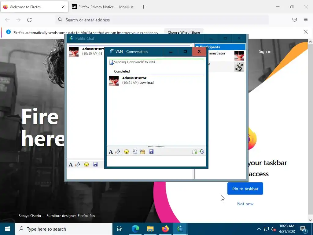The height and width of the screenshot is (235, 313).
Task: Open notification center in taskbar
Action: point(304,229)
